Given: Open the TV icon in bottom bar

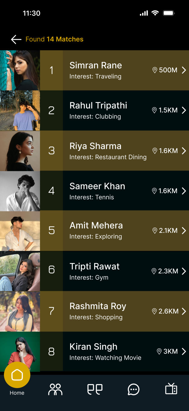Looking at the screenshot, I should click(x=171, y=389).
